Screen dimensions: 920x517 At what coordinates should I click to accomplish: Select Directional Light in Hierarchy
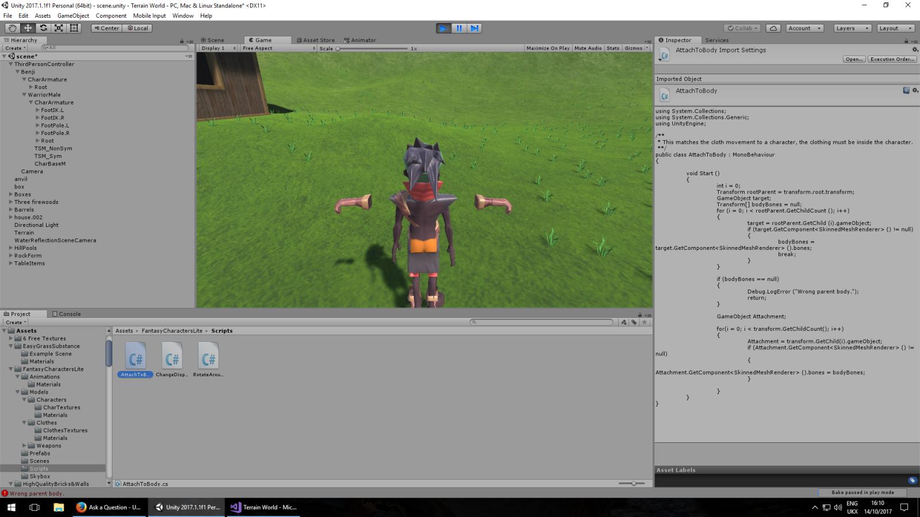(36, 225)
